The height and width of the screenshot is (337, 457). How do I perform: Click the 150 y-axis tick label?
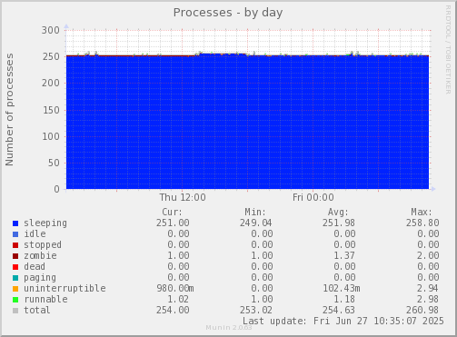[x=51, y=110]
